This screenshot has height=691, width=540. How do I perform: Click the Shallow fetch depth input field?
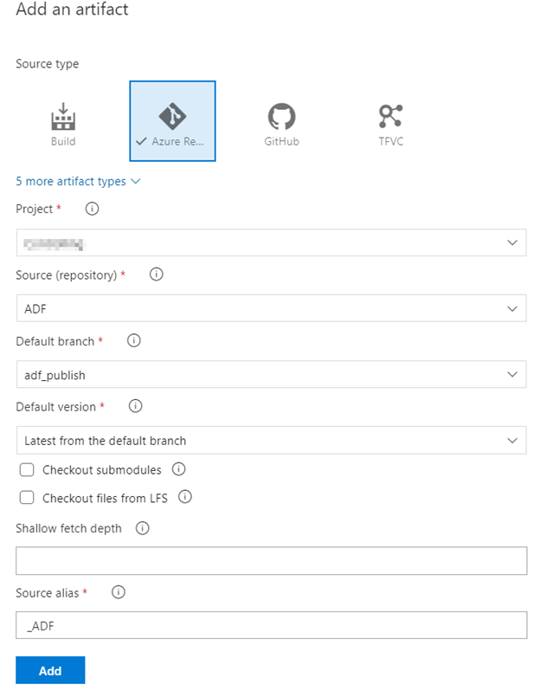pyautogui.click(x=271, y=560)
